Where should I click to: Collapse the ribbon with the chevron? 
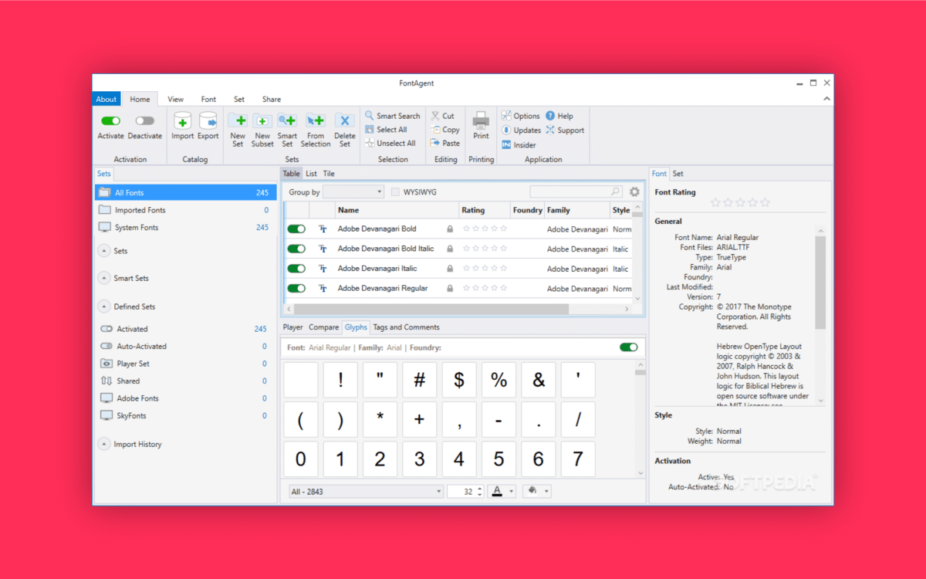(826, 99)
